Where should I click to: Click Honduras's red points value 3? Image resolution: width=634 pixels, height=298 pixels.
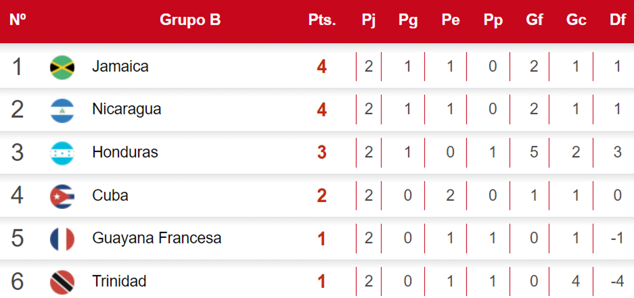pos(322,153)
